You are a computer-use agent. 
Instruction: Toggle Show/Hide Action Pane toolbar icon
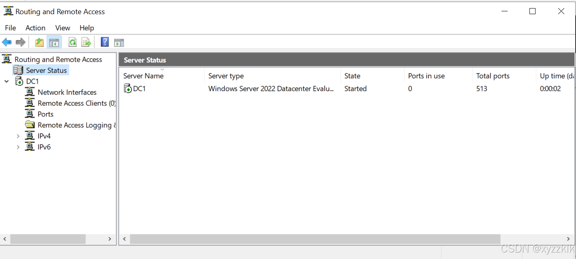coord(119,42)
